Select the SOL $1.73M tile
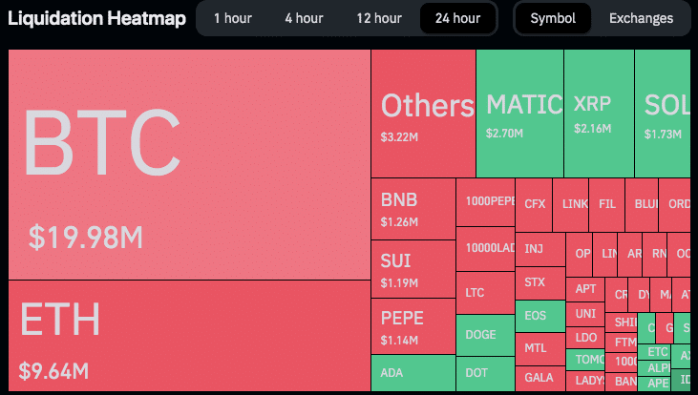The height and width of the screenshot is (395, 698). [x=663, y=114]
